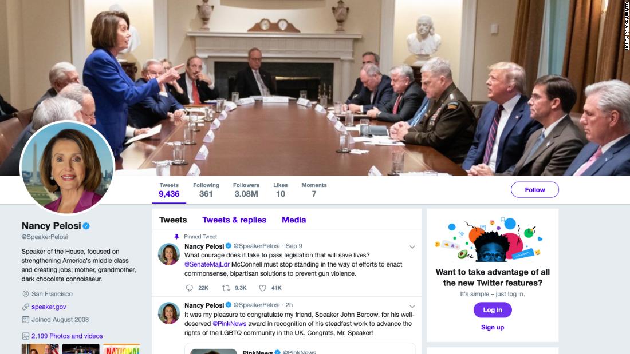Click the link icon next to speaker.gov
630x354 pixels.
click(x=25, y=307)
